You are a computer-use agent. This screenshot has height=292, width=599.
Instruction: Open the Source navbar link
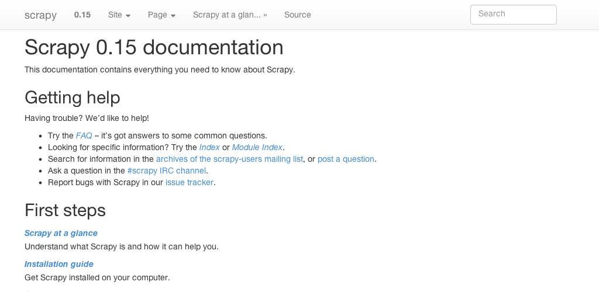[298, 15]
